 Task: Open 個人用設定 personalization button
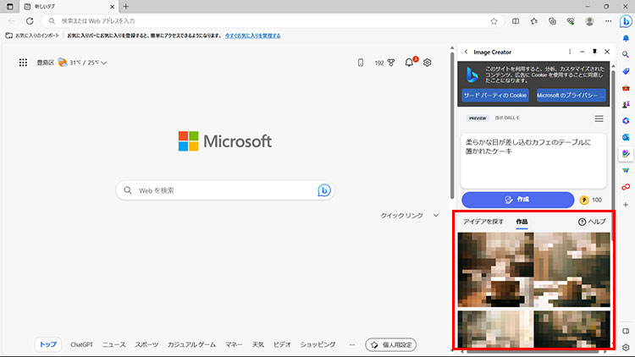(x=390, y=344)
